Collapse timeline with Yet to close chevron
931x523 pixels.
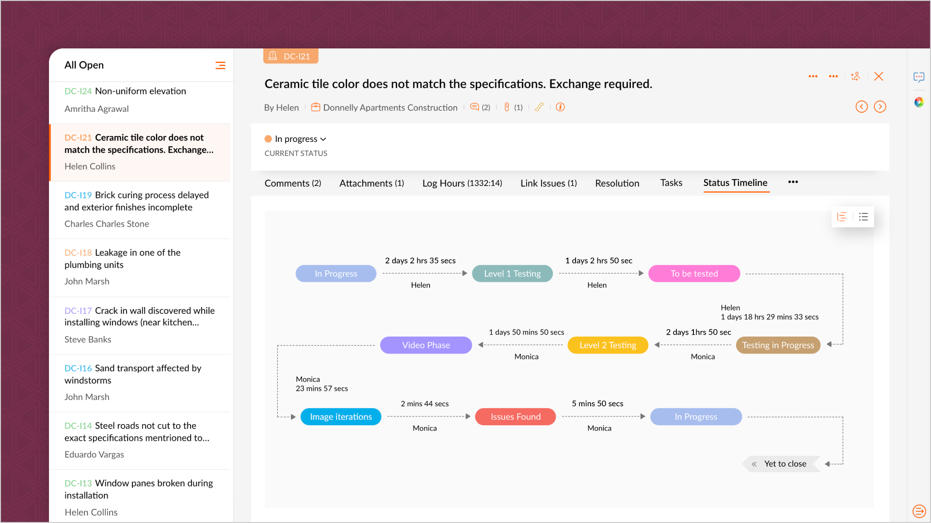(x=754, y=464)
